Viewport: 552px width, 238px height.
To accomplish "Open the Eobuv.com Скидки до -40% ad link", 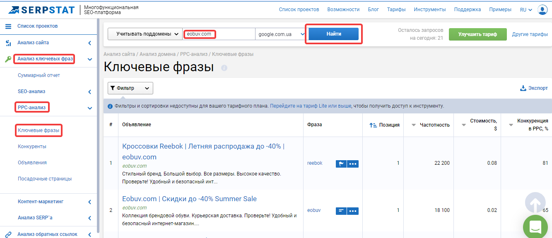I will pyautogui.click(x=190, y=199).
